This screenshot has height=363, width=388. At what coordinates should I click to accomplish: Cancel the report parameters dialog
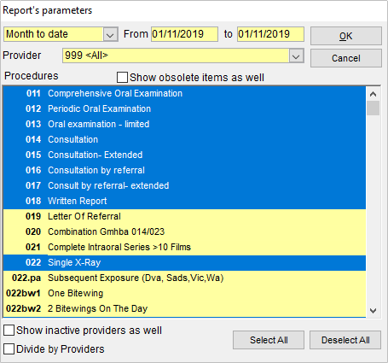tap(346, 58)
